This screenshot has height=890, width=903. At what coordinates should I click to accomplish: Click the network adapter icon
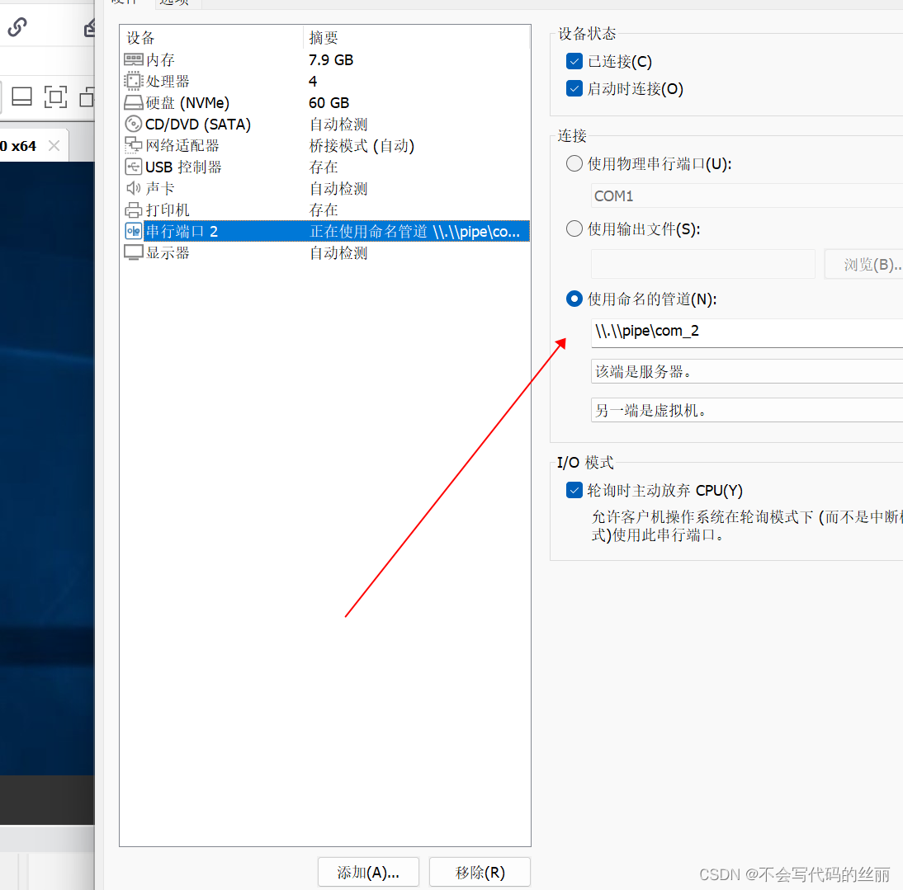pyautogui.click(x=133, y=145)
